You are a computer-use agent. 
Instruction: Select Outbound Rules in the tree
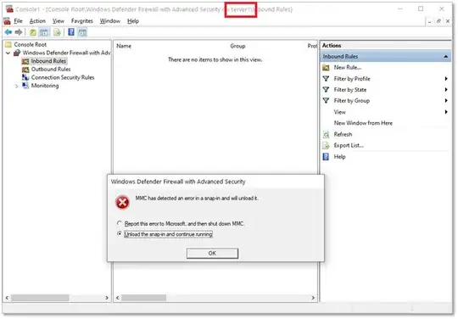click(x=51, y=70)
